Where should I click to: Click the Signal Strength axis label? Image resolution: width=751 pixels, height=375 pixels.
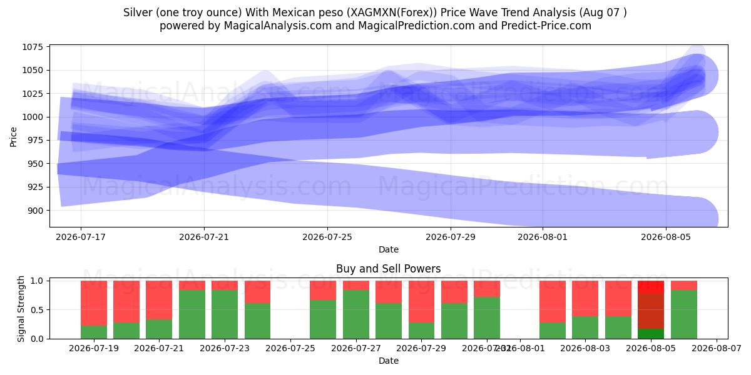(x=21, y=309)
